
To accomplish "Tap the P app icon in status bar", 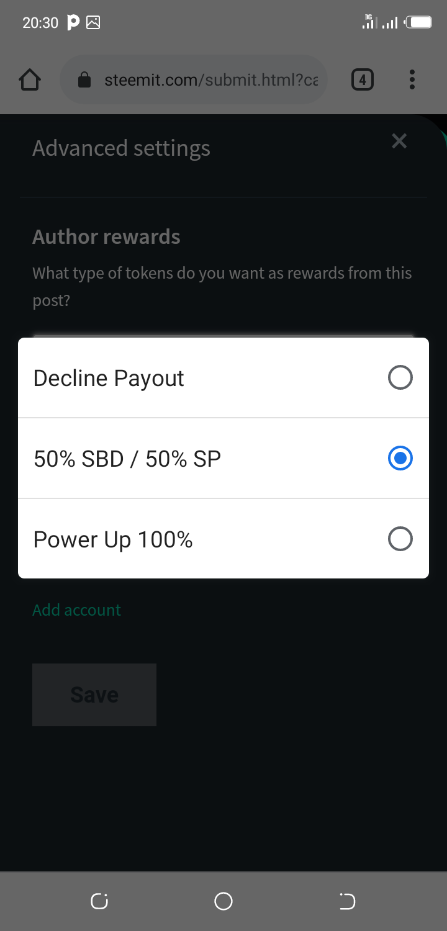I will [73, 23].
